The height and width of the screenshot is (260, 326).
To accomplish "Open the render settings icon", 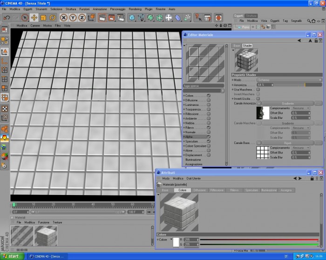I will 121,18.
